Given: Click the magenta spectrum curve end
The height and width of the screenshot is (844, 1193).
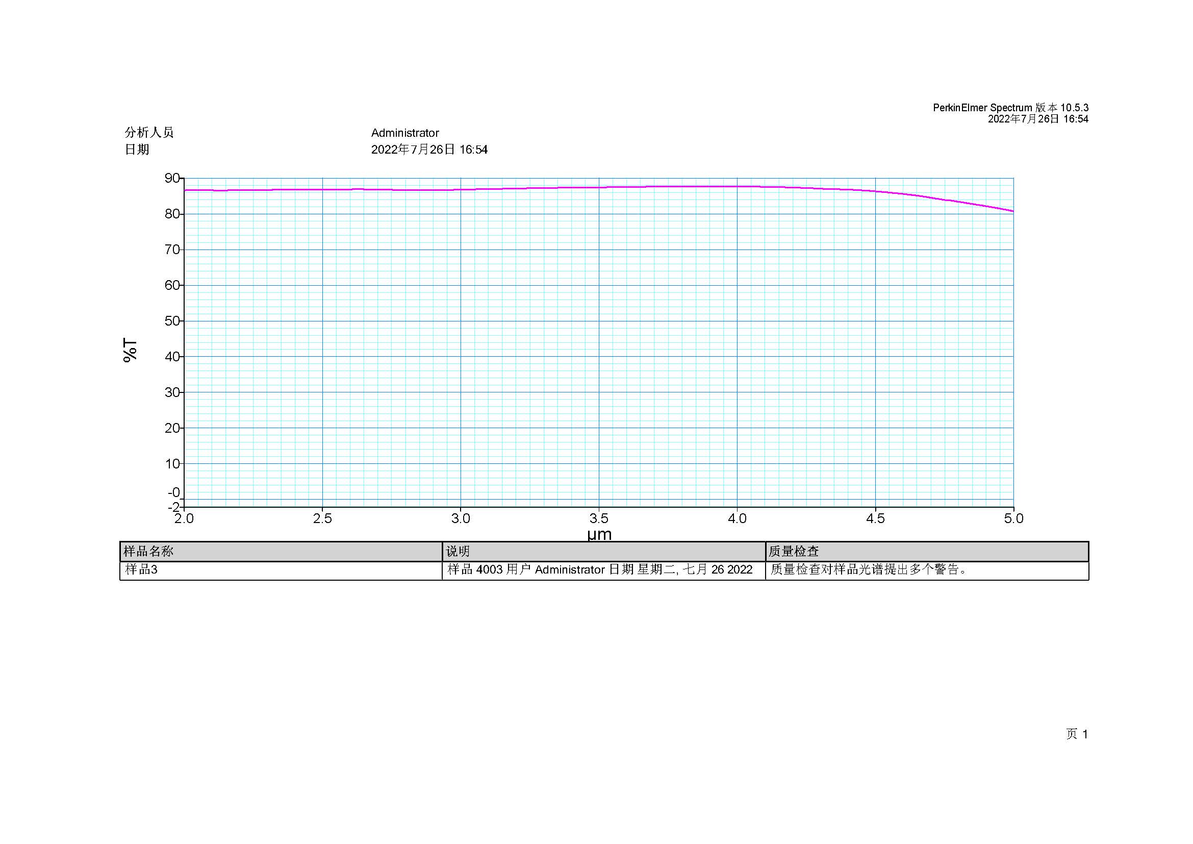Looking at the screenshot, I should coord(1011,210).
